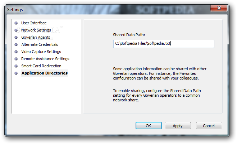Screen dimensions: 237x144
Task: Click the bullet icon beside Video Capture Settings
Action: (16, 52)
